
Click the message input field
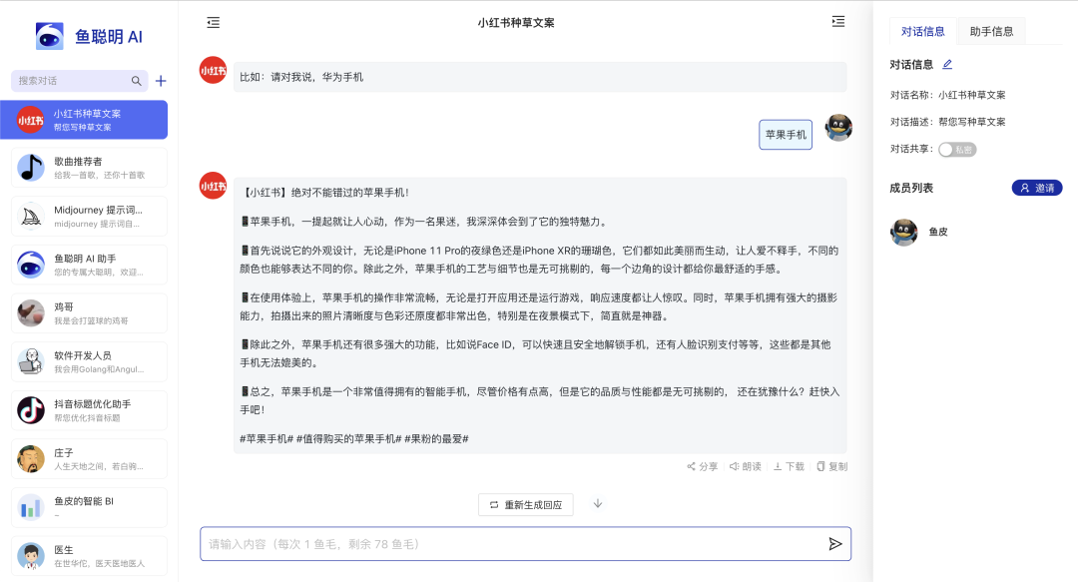pyautogui.click(x=509, y=544)
